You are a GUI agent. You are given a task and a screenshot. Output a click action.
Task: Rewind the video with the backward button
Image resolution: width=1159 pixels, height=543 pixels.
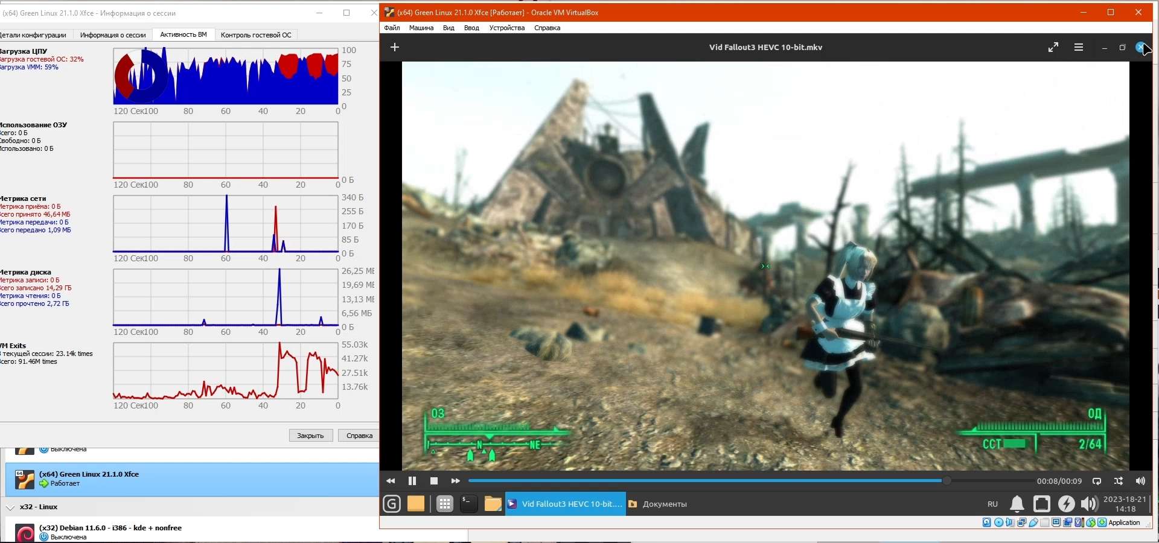[391, 481]
